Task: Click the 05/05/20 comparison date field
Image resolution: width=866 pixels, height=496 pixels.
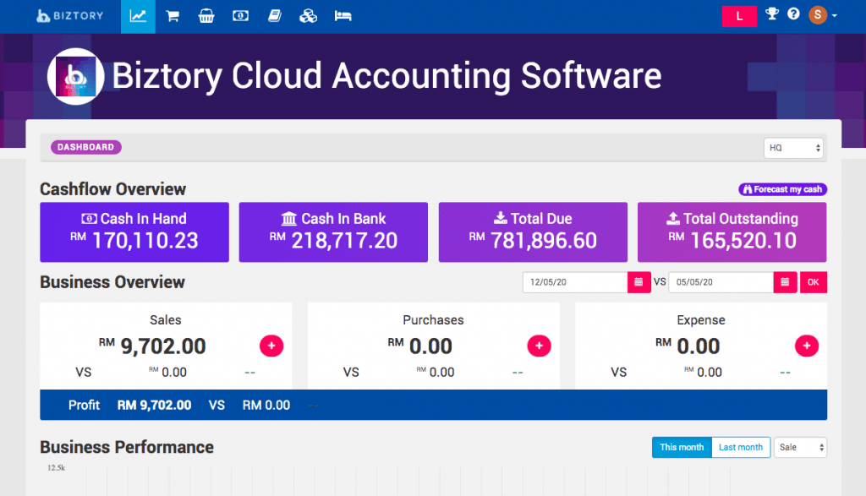Action: 721,282
